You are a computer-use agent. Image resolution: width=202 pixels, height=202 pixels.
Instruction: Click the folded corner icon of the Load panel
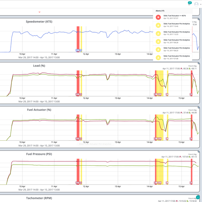(x=199, y=63)
